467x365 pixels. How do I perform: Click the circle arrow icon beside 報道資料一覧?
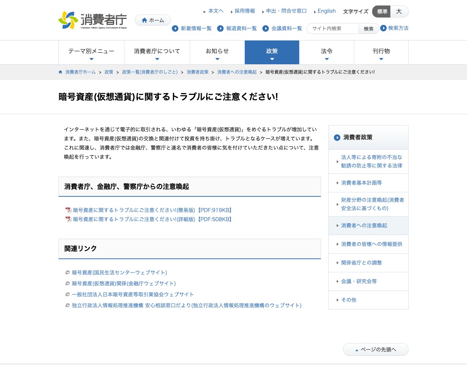pos(220,28)
